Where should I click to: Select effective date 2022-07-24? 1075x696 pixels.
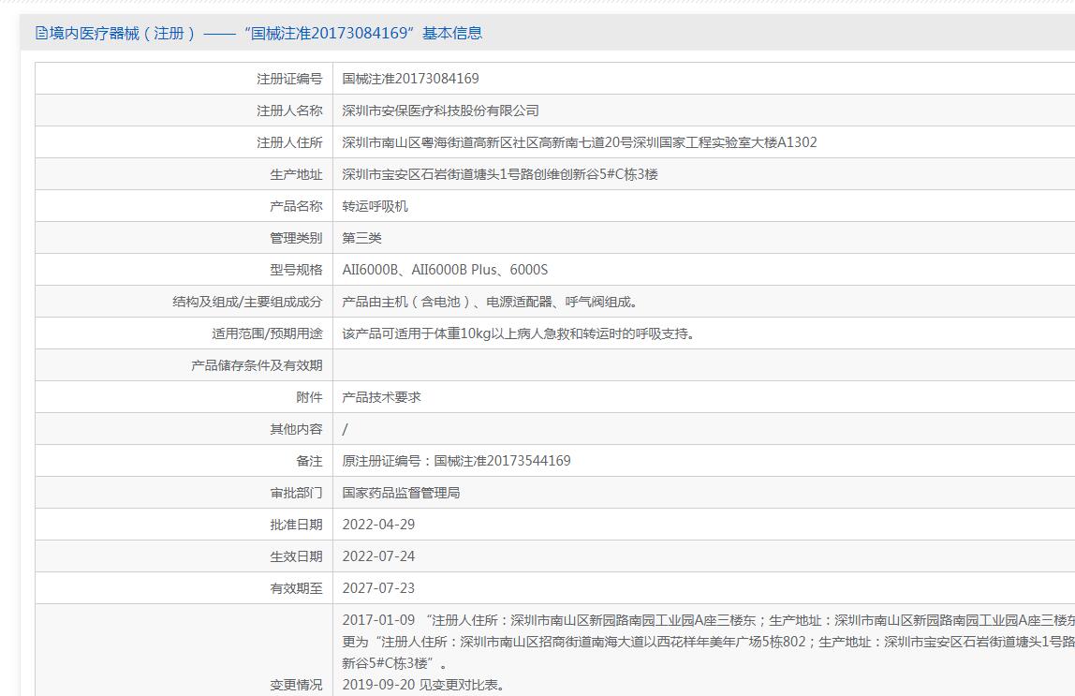pos(378,556)
